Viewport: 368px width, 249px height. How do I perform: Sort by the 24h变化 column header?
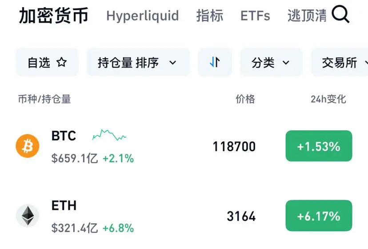(x=328, y=99)
